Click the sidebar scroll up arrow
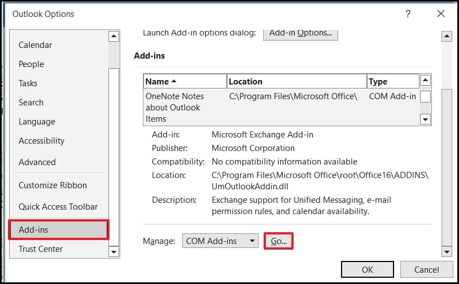Viewport: 459px width, 284px height. 113,37
